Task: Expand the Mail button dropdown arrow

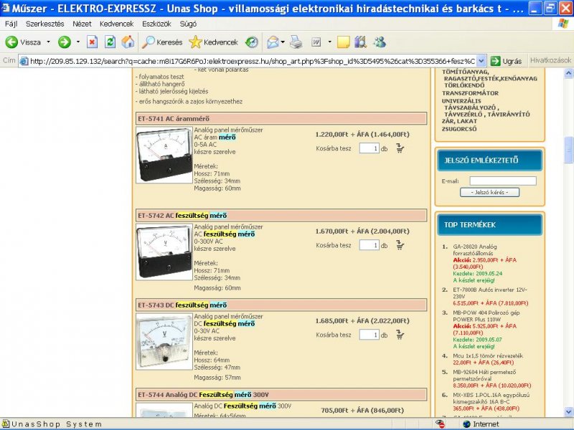Action: pos(283,42)
